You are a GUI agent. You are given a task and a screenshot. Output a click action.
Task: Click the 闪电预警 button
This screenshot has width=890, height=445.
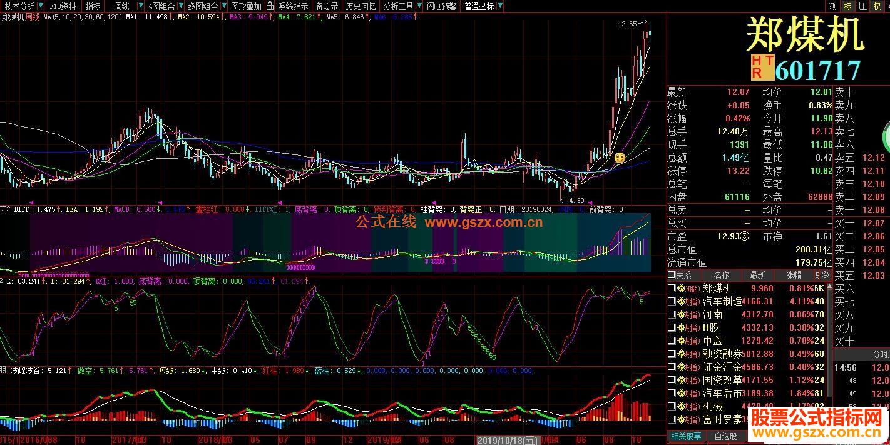click(x=441, y=6)
